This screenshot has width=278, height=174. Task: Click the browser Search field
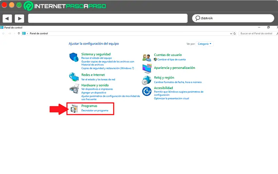pos(233,18)
